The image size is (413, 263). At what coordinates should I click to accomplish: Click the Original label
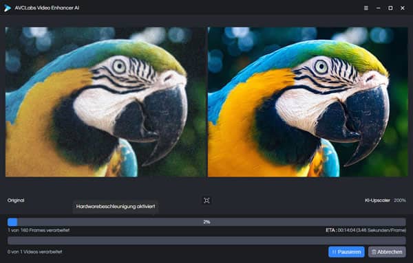(x=16, y=201)
